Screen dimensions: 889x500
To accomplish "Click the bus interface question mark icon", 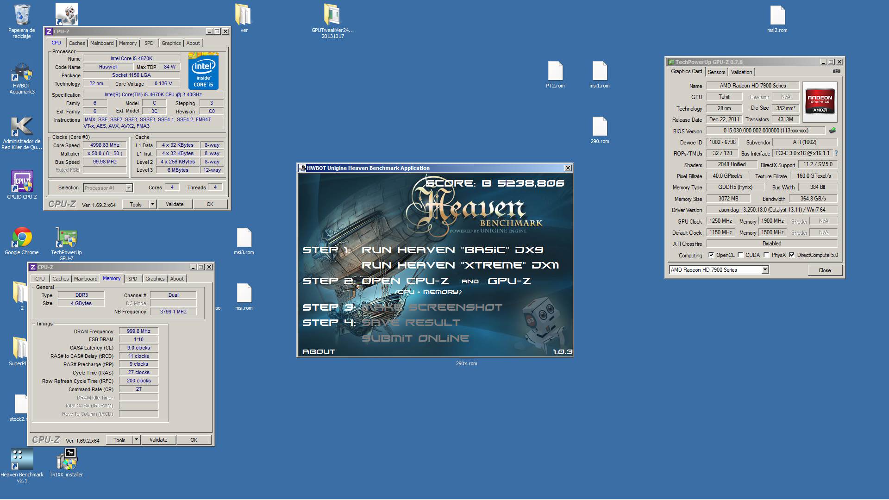I will [836, 153].
